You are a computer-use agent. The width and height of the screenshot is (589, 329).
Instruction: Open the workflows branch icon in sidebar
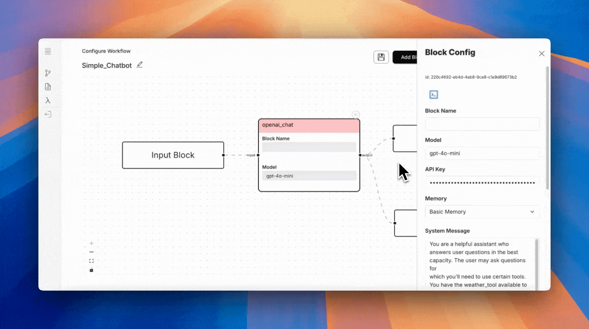(48, 73)
